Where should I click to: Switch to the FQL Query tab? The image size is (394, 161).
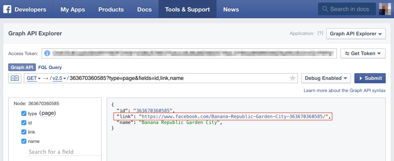point(50,67)
